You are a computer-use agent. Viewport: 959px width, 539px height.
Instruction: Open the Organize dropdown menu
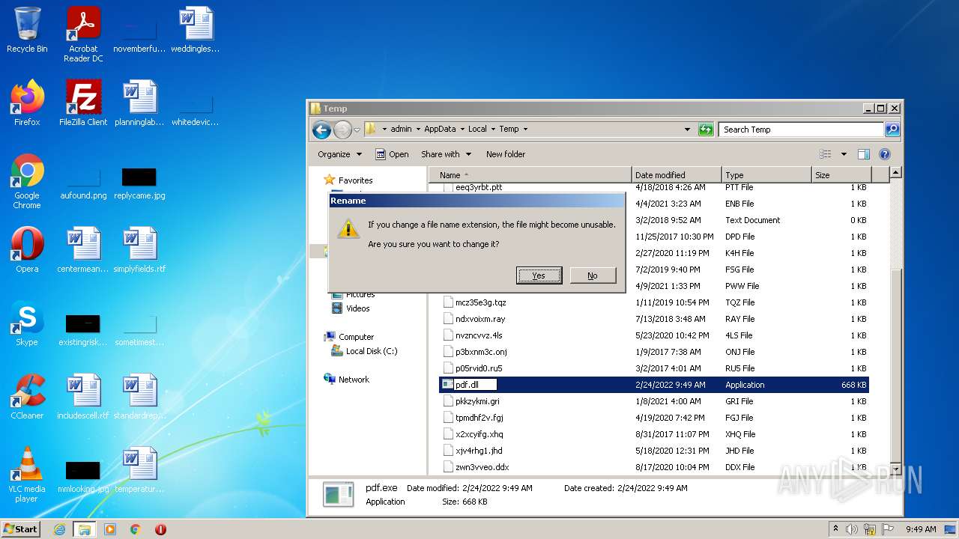tap(339, 154)
